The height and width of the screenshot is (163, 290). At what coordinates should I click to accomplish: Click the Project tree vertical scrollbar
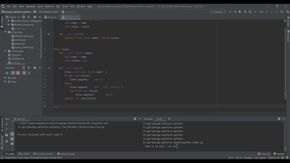click(41, 43)
